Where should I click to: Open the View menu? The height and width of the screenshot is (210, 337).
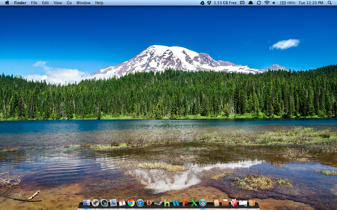tap(58, 3)
